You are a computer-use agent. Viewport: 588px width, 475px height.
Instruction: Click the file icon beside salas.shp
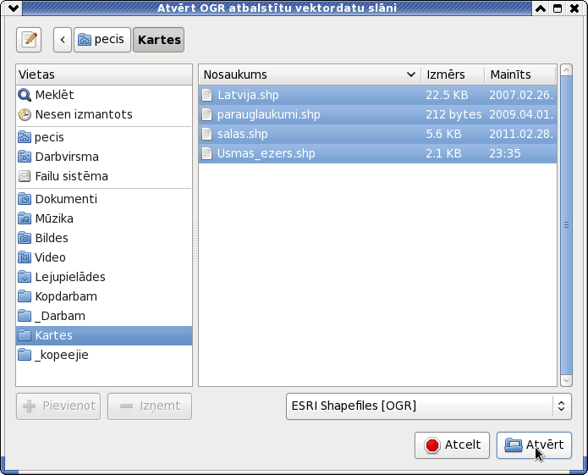click(x=207, y=134)
